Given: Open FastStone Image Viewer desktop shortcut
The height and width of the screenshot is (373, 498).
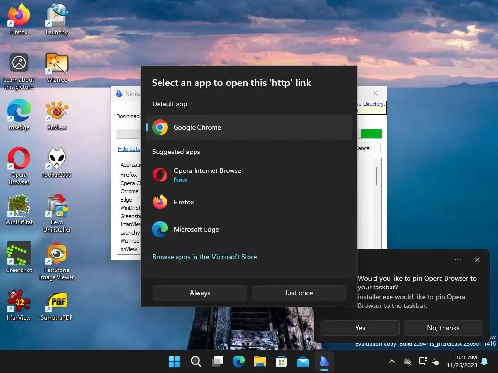Looking at the screenshot, I should [x=56, y=261].
